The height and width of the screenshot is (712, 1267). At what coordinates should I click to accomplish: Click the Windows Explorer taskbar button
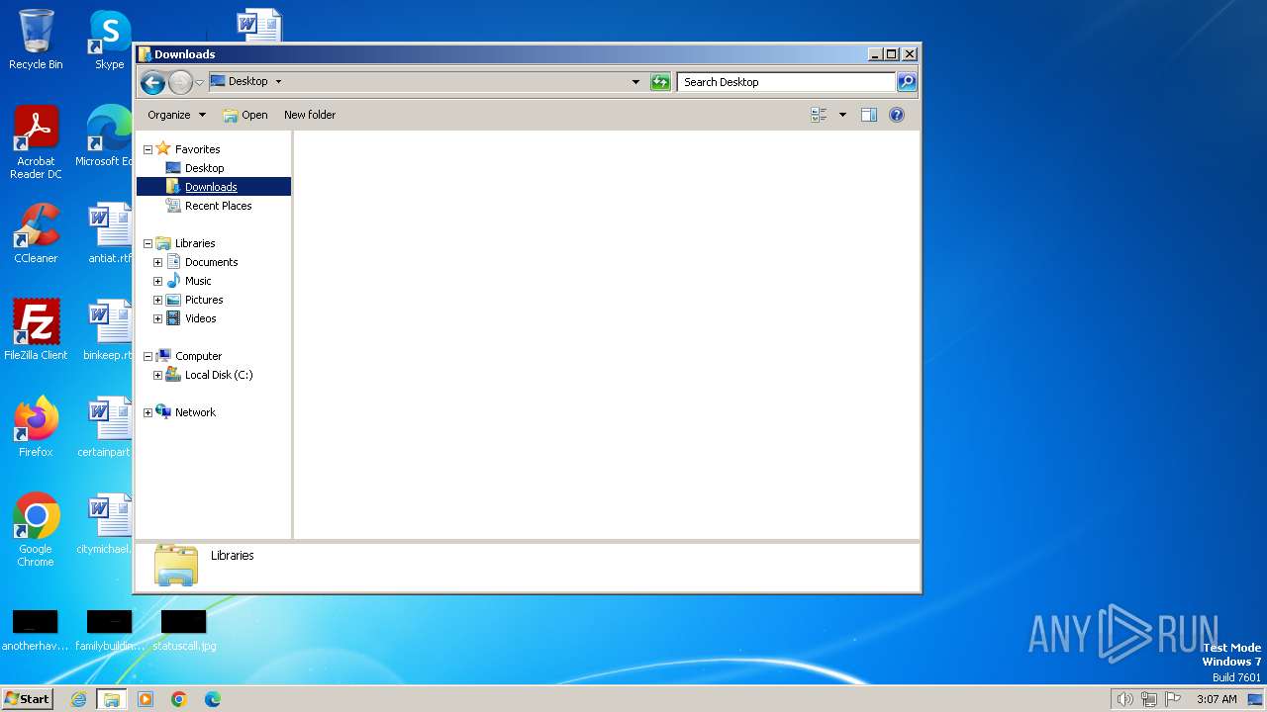[x=112, y=699]
